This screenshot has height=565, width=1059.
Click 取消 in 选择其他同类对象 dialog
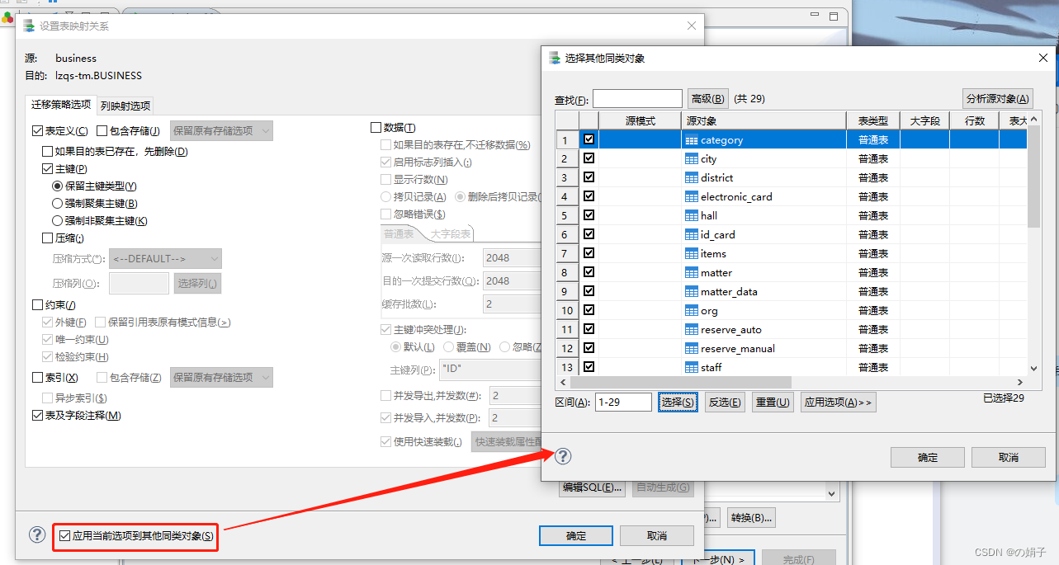pos(1009,457)
